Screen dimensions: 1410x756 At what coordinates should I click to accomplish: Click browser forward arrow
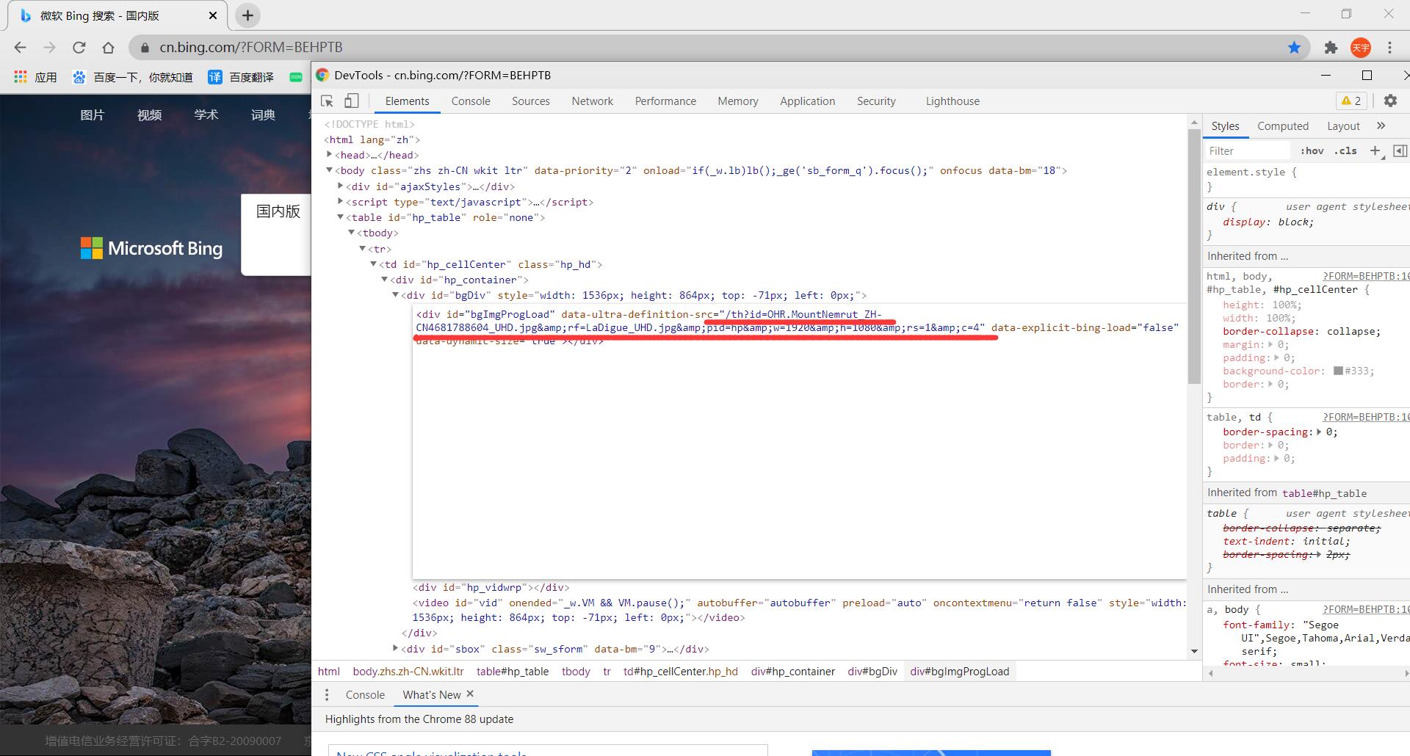pos(49,48)
